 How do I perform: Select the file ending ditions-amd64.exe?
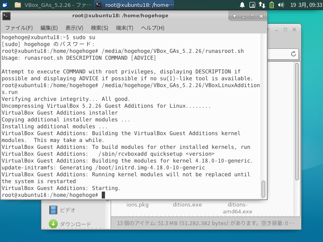(237, 208)
